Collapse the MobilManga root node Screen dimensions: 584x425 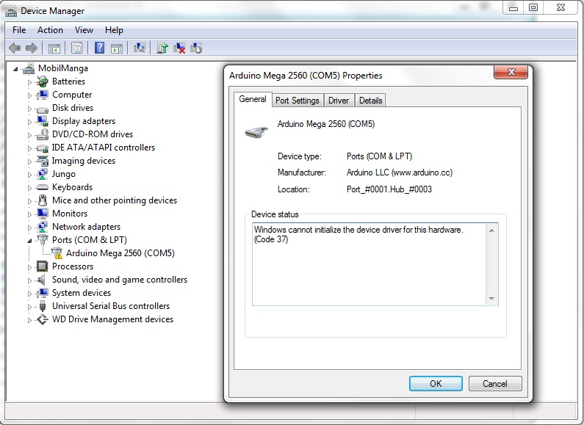15,69
